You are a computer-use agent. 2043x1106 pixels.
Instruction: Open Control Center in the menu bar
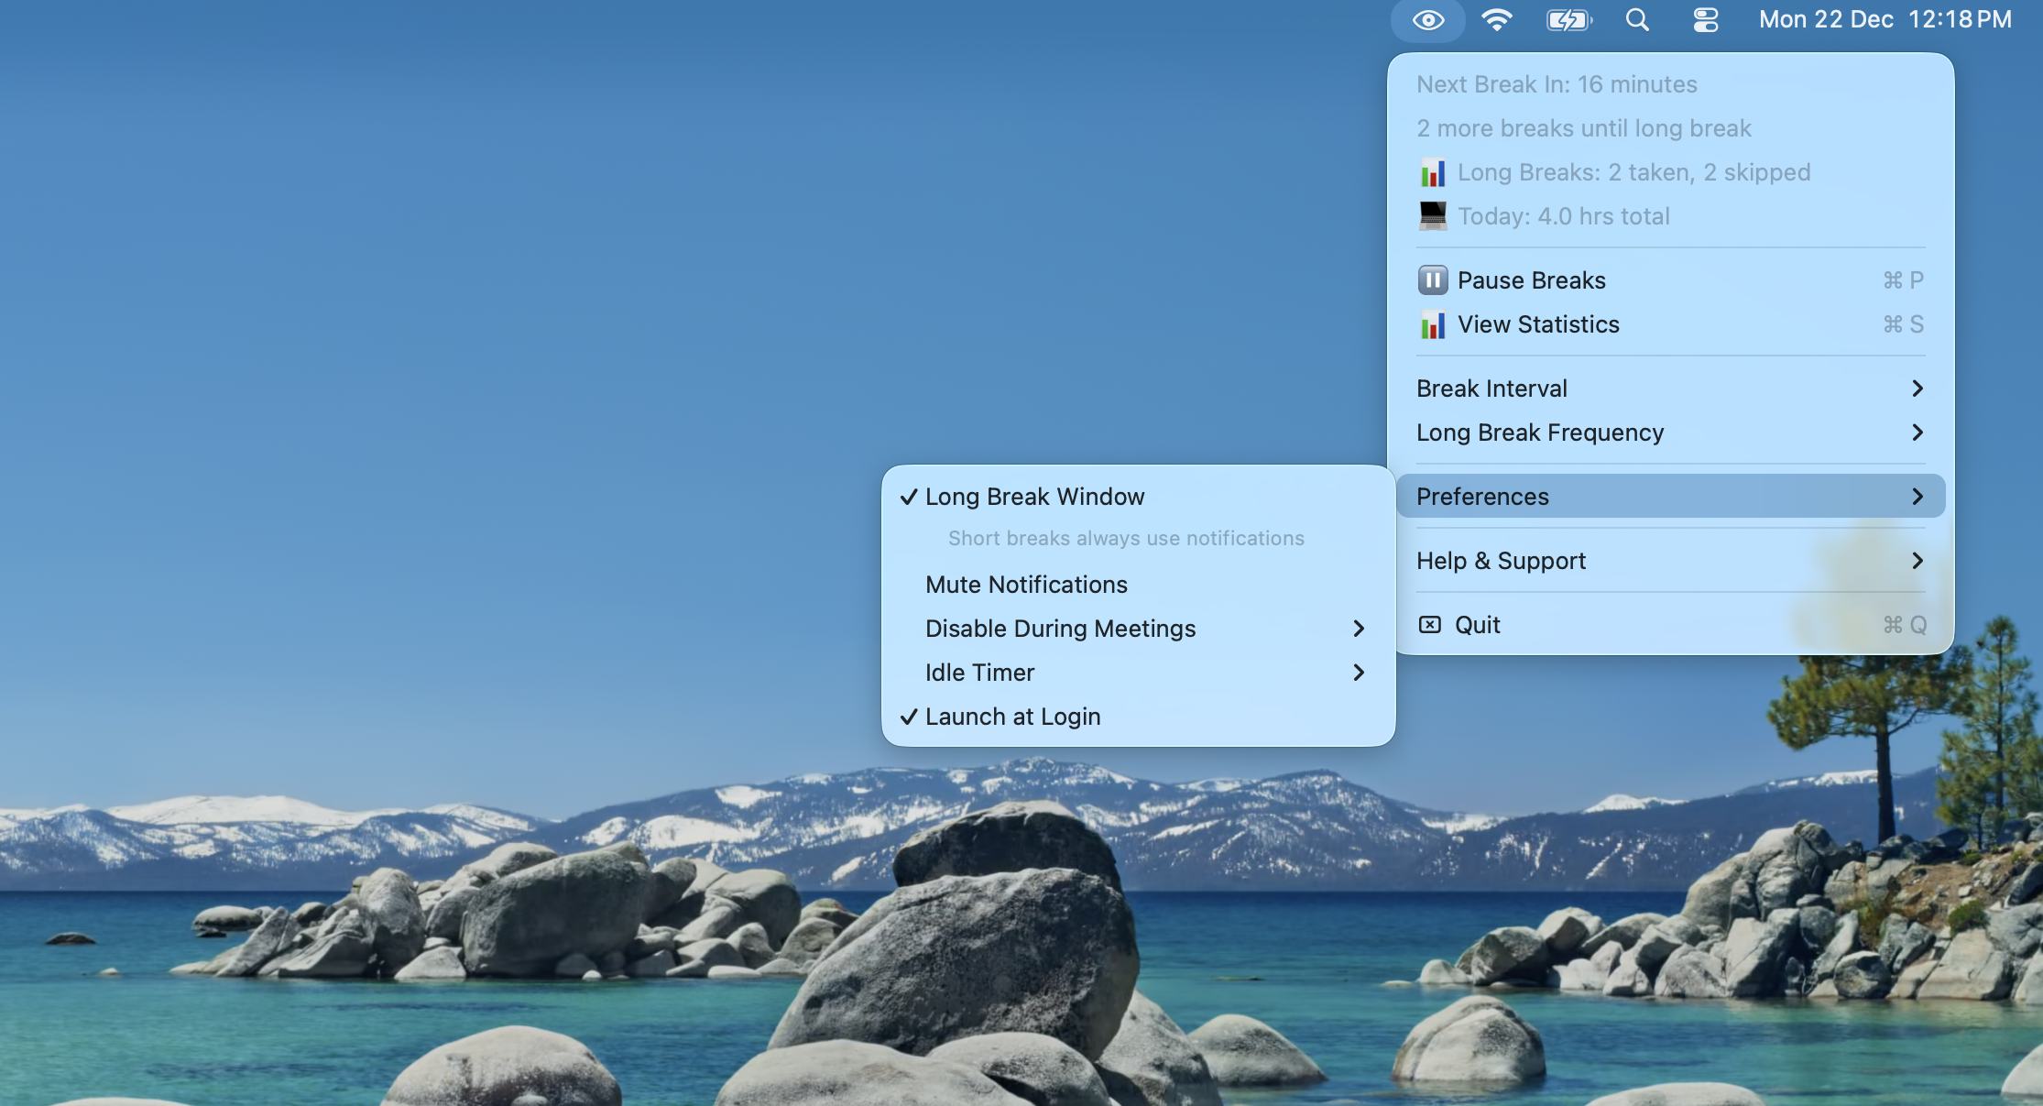point(1705,19)
